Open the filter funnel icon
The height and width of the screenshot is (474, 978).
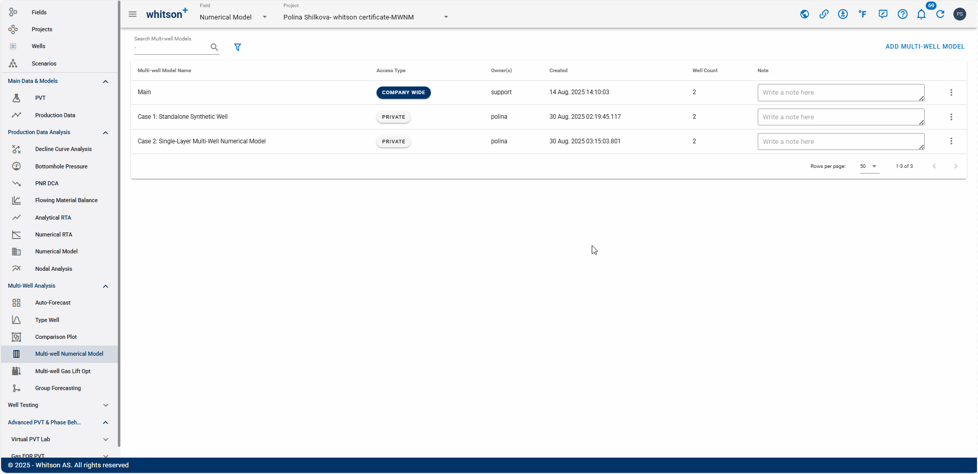[238, 47]
